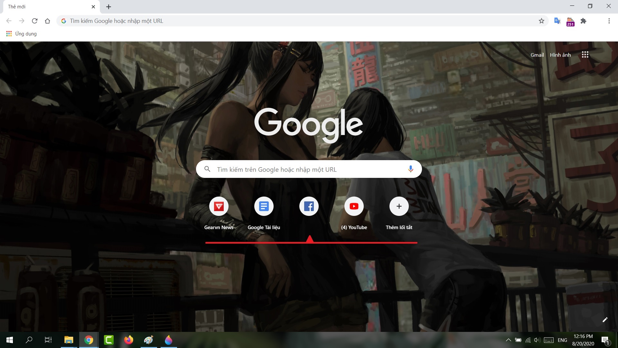Open a new tab with plus button
The image size is (618, 348).
point(108,7)
